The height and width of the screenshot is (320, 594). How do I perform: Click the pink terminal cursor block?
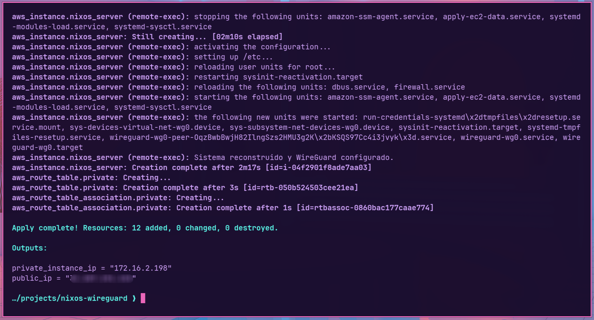pyautogui.click(x=143, y=298)
